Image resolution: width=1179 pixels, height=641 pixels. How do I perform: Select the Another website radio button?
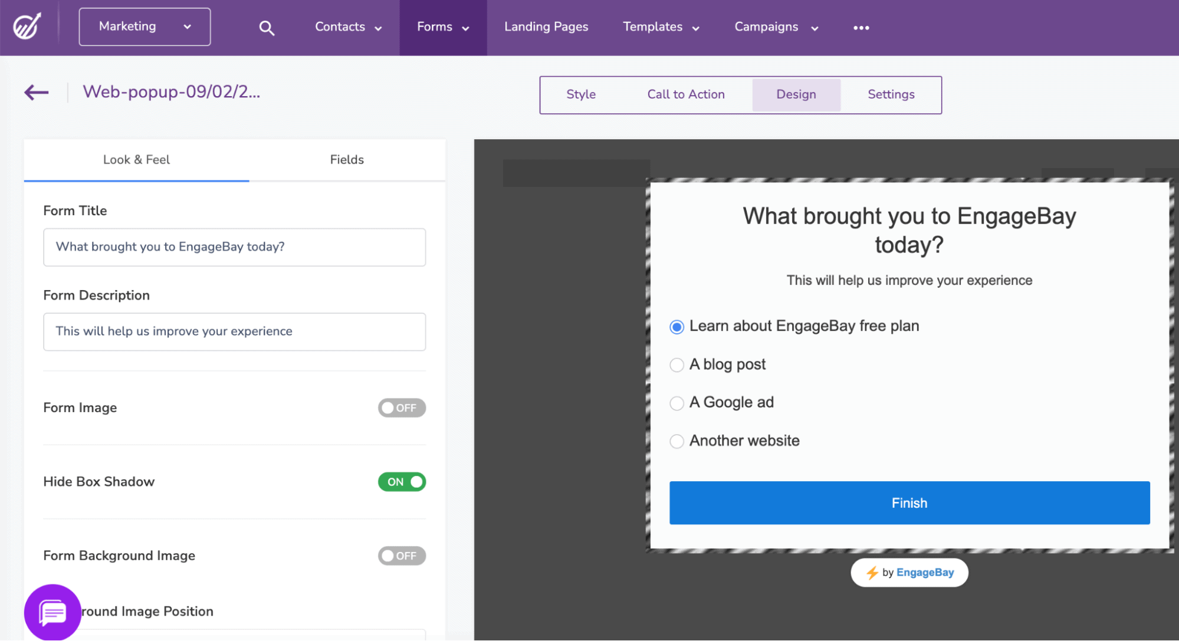tap(676, 441)
